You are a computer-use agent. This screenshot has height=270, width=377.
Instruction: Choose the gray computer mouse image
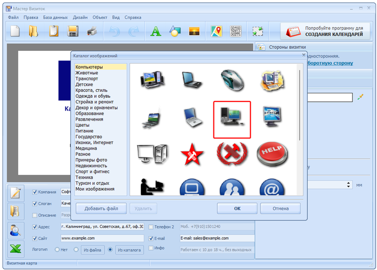232,80
